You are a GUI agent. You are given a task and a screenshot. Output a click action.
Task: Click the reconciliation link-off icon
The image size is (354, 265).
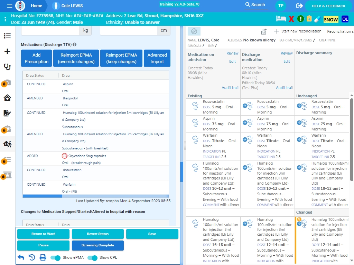click(194, 31)
